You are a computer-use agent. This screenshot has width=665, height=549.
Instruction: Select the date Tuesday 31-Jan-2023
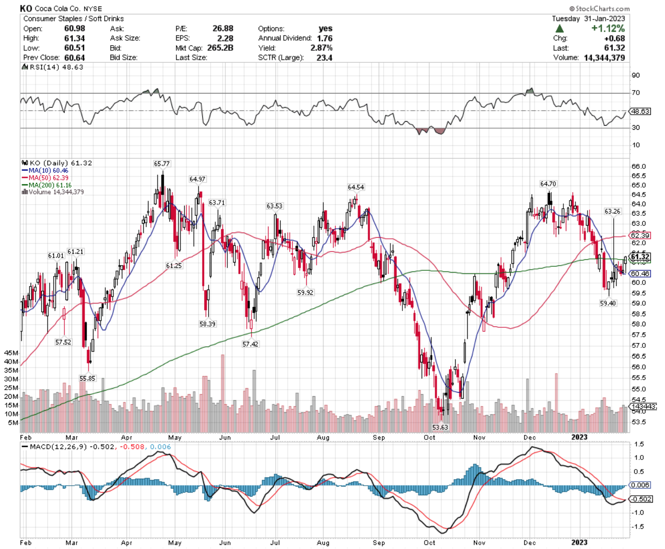tap(589, 19)
